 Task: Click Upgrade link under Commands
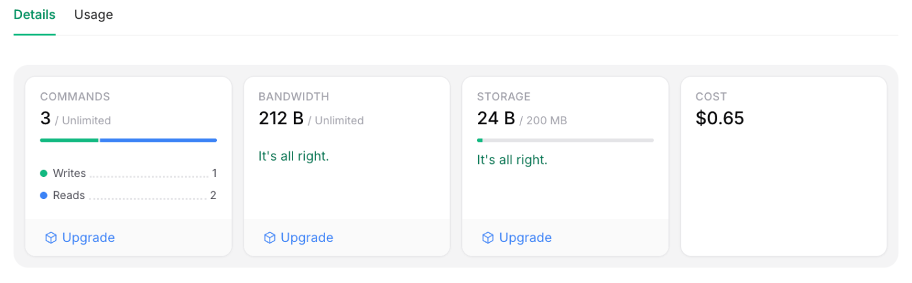(x=89, y=238)
